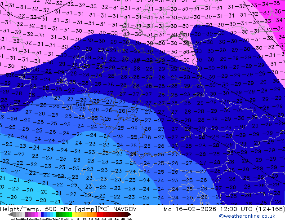Click the (12+168) forecast hour label
Image resolution: width=285 pixels, height=220 pixels.
pyautogui.click(x=271, y=209)
